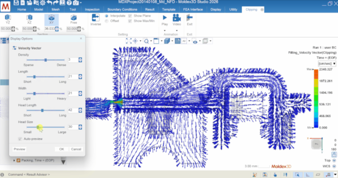Expand the Packing, Time = (EOP) tree item
The image size is (338, 178).
pyautogui.click(x=14, y=160)
